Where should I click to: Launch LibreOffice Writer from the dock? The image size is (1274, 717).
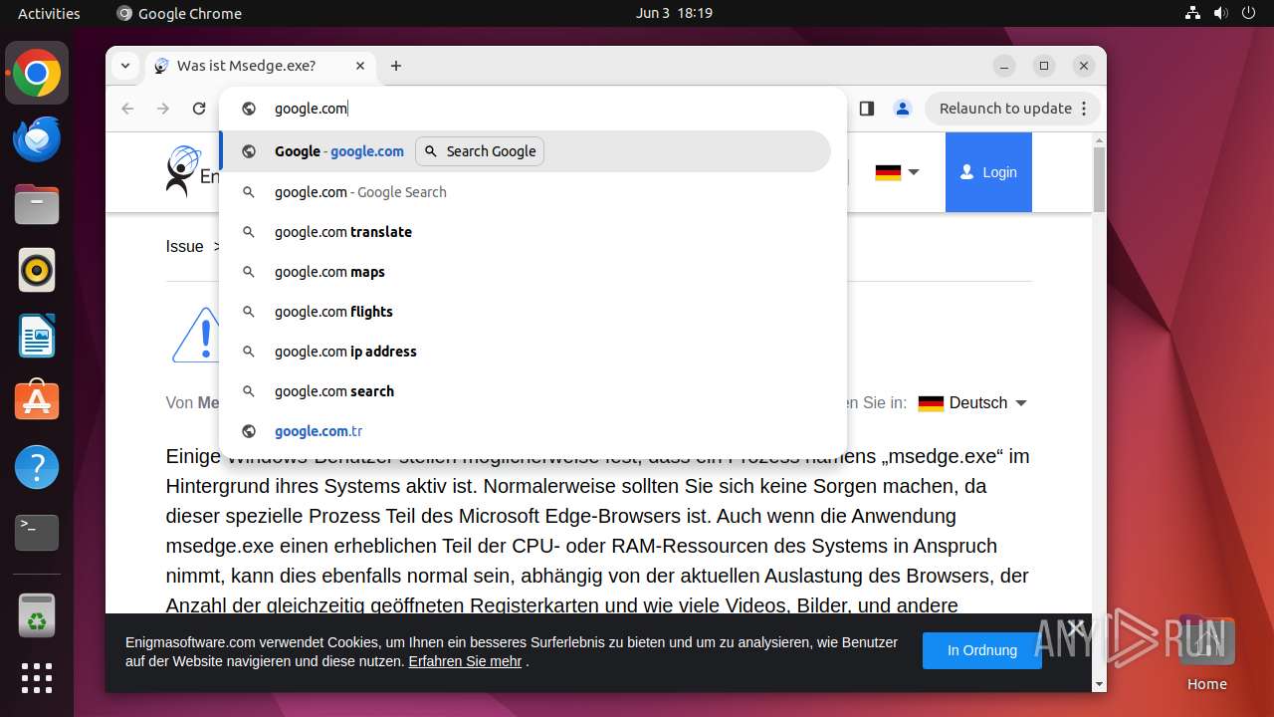(37, 336)
